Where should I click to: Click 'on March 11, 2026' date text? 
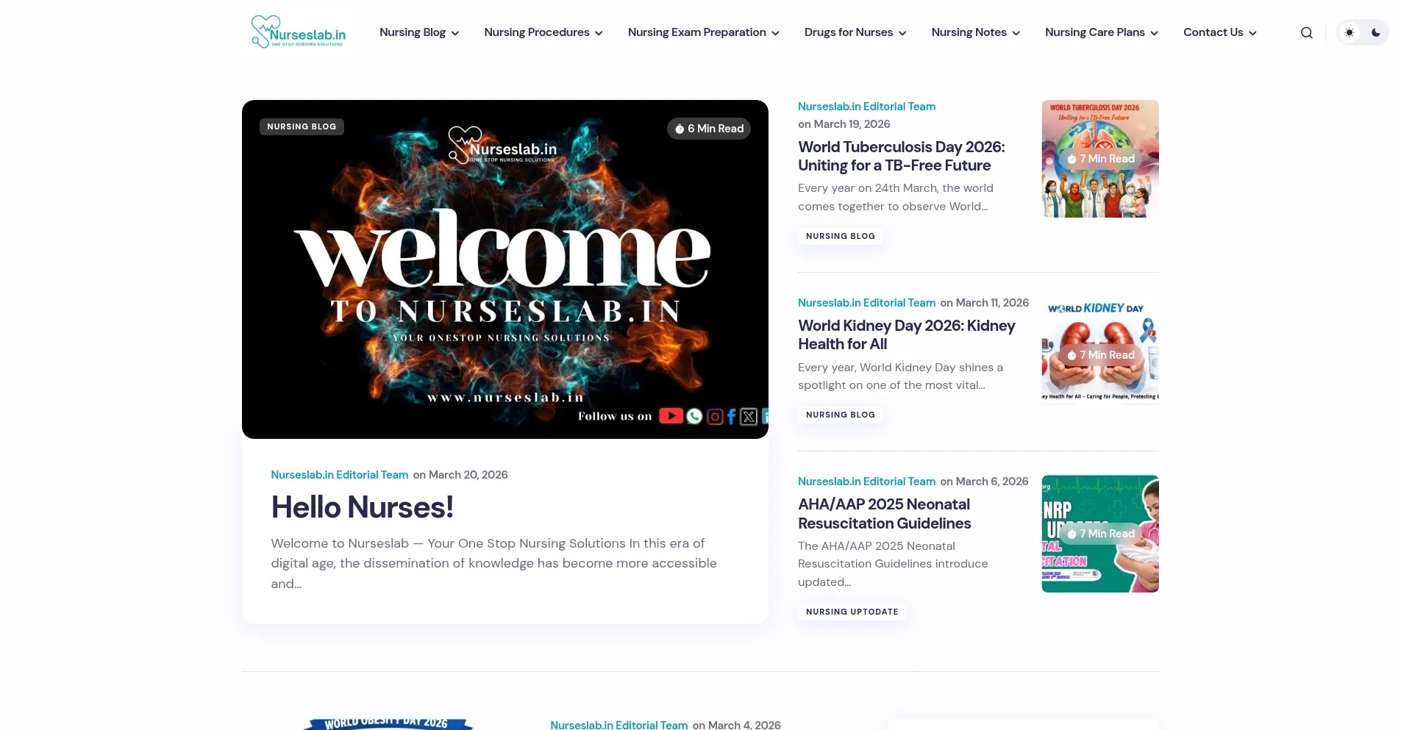[x=985, y=303]
